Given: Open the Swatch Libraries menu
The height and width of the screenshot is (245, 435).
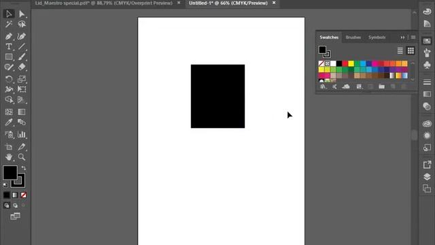Looking at the screenshot, I should (323, 86).
